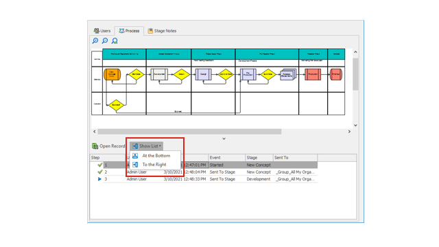Screen dimensions: 439x247
Task: Click the blue arrow current step 3 indicator
Action: [x=99, y=179]
